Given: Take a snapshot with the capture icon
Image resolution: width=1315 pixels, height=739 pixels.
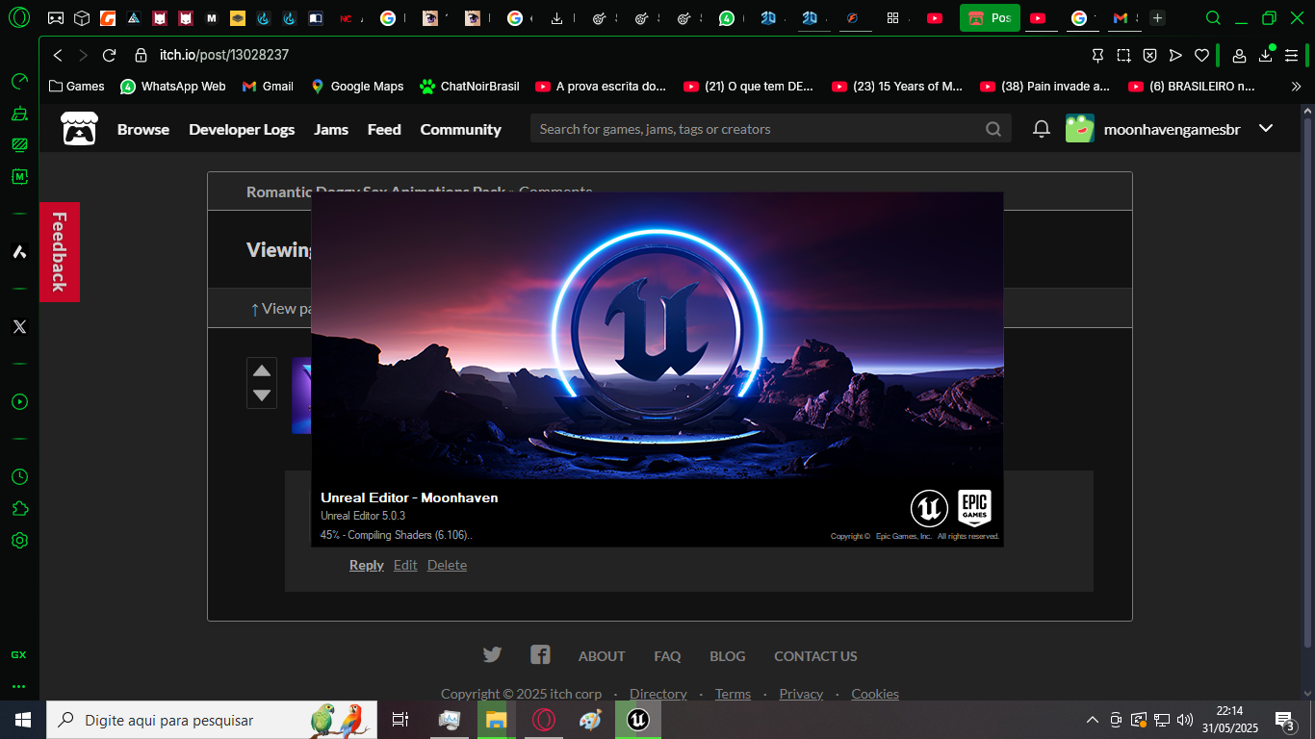Looking at the screenshot, I should (1123, 56).
